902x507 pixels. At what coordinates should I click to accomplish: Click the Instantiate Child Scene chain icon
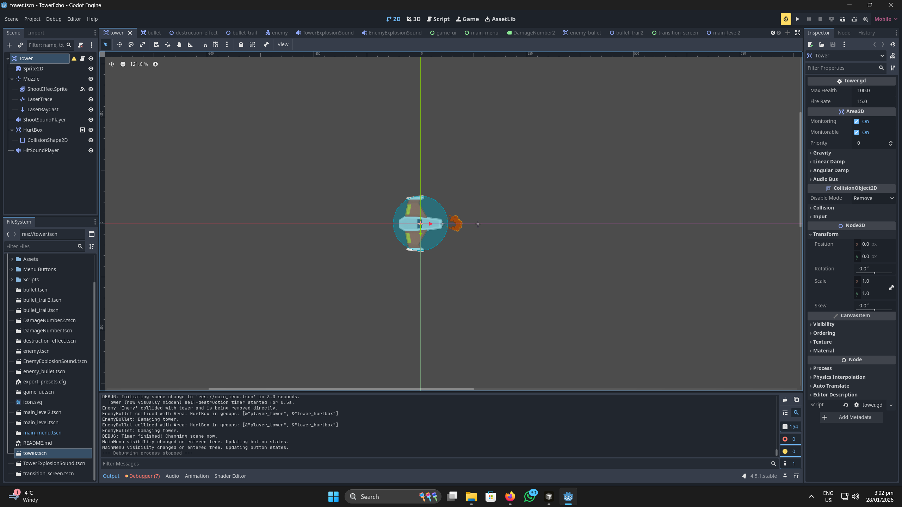coord(20,45)
